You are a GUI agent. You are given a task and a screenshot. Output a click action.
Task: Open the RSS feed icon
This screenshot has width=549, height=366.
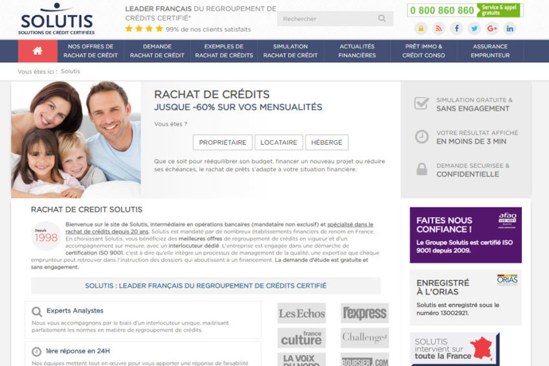(439, 28)
